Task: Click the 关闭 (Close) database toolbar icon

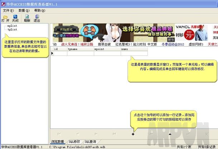Action: 15,18
